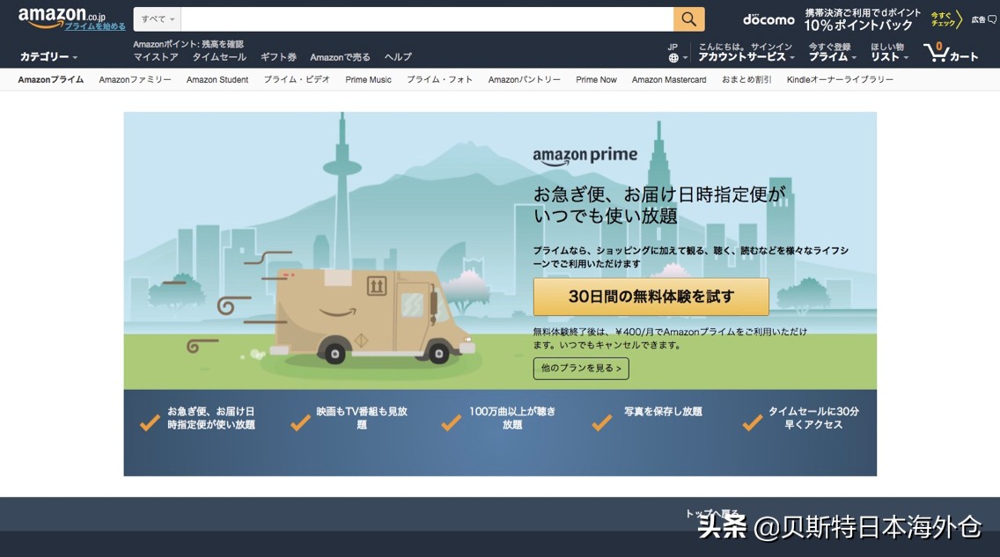The image size is (1000, 557).
Task: Select the おまとめ割引 tab
Action: (x=746, y=80)
